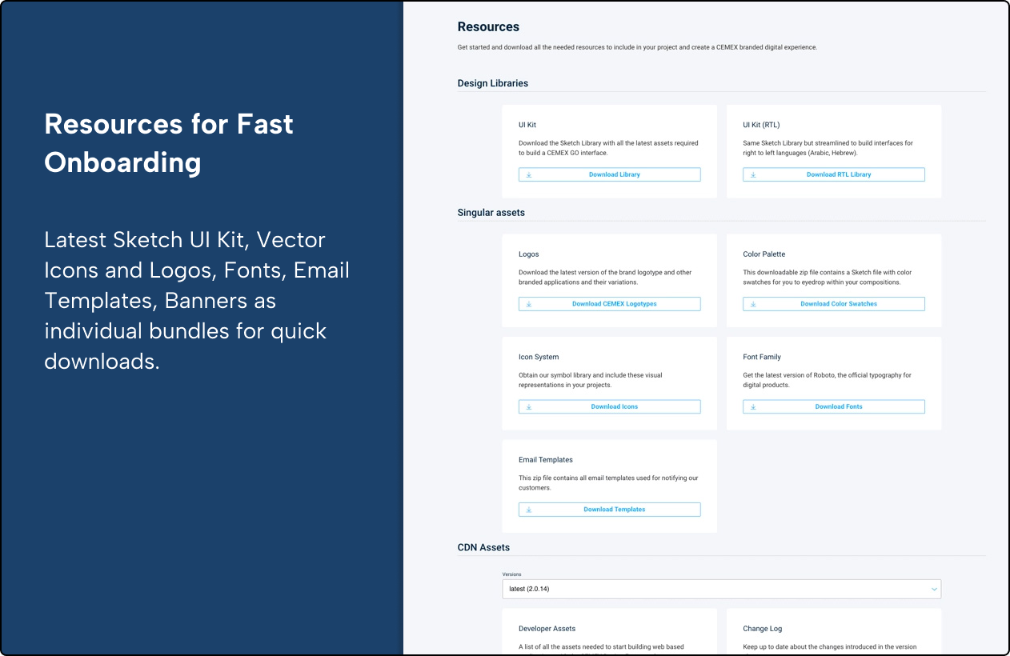Click the download arrow icon beside Download Library
Image resolution: width=1010 pixels, height=656 pixels.
click(x=529, y=174)
